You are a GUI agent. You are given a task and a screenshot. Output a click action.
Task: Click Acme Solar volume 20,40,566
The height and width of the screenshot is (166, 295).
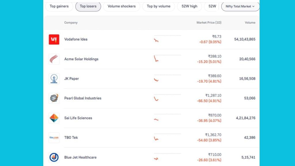click(x=247, y=59)
